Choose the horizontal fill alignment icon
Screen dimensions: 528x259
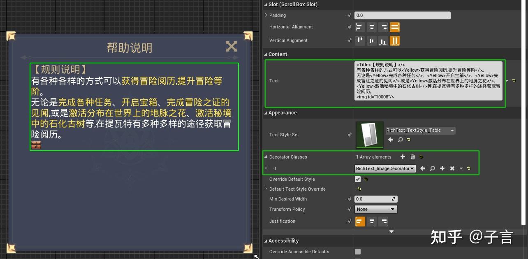[395, 27]
